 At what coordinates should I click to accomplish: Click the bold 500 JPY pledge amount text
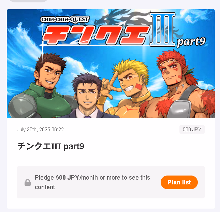pos(68,178)
